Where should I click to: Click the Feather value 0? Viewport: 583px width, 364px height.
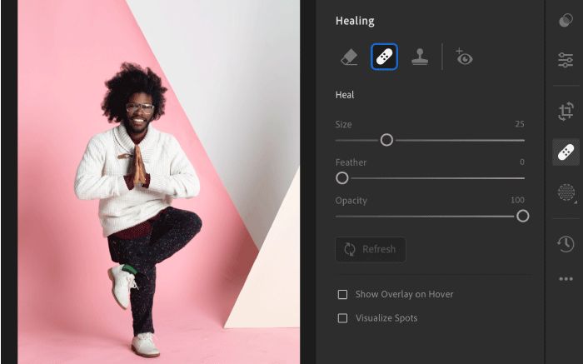click(522, 162)
